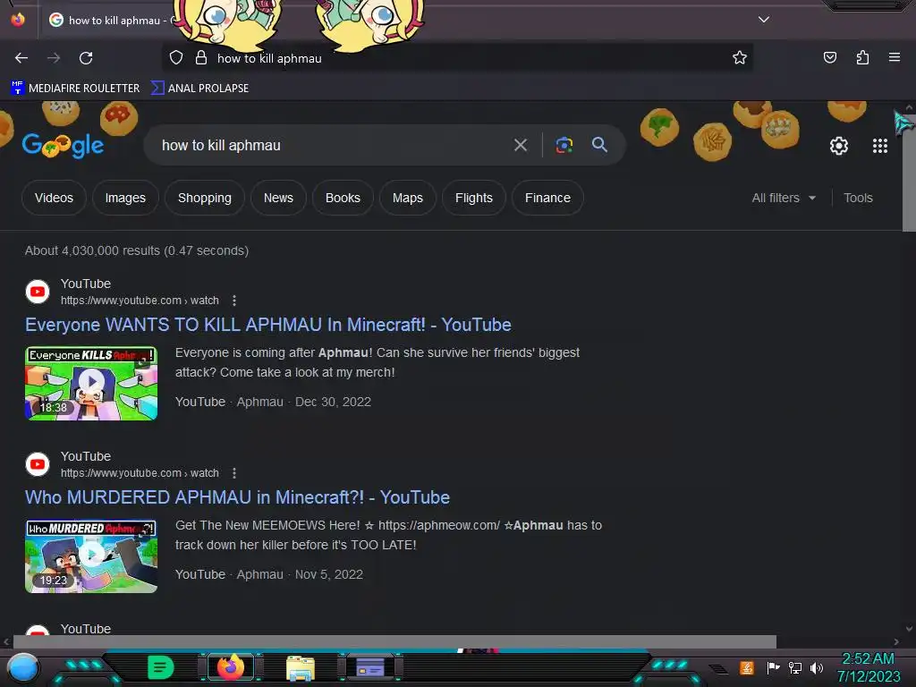Filter results by Finance

[547, 198]
